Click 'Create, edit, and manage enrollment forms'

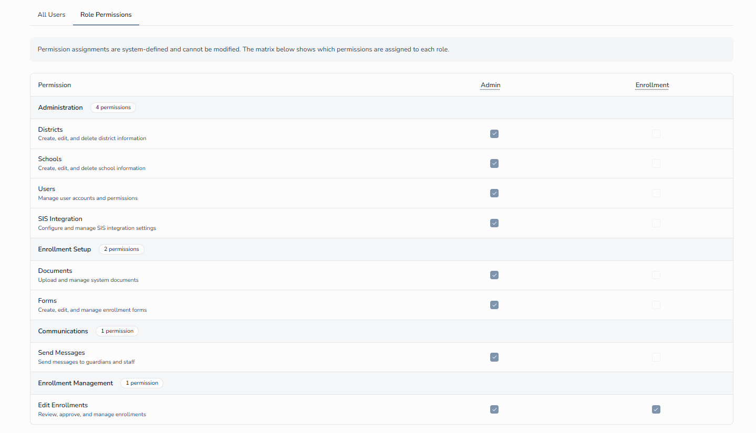pos(92,310)
